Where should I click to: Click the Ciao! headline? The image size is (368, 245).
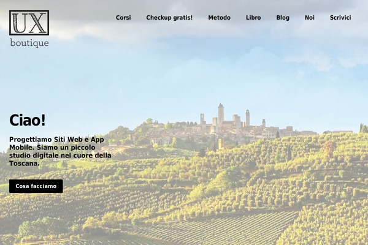[27, 120]
